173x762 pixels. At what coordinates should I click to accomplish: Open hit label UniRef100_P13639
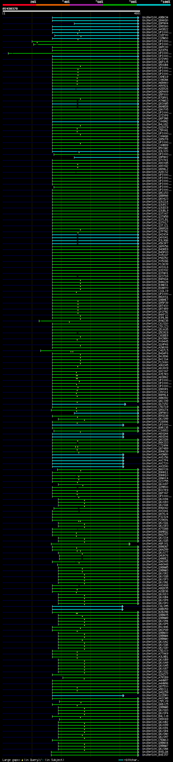pos(155,264)
